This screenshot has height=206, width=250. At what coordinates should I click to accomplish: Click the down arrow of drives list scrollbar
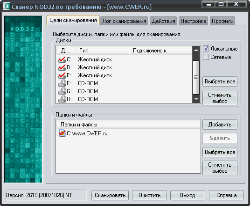pyautogui.click(x=196, y=99)
